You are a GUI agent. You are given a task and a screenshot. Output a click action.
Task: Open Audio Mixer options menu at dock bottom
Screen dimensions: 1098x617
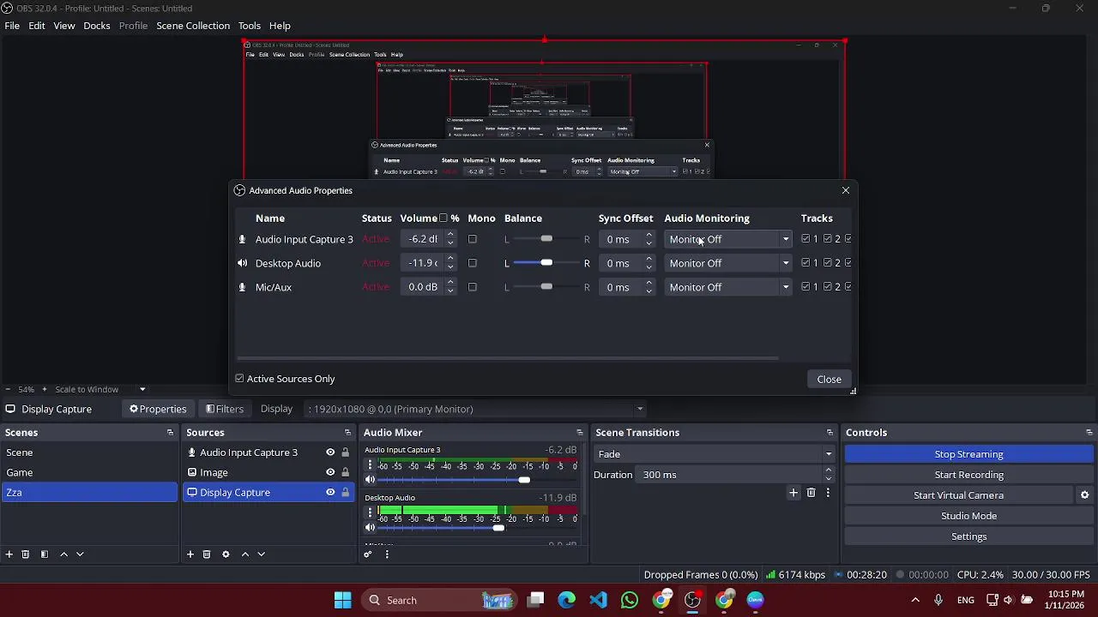(x=387, y=554)
